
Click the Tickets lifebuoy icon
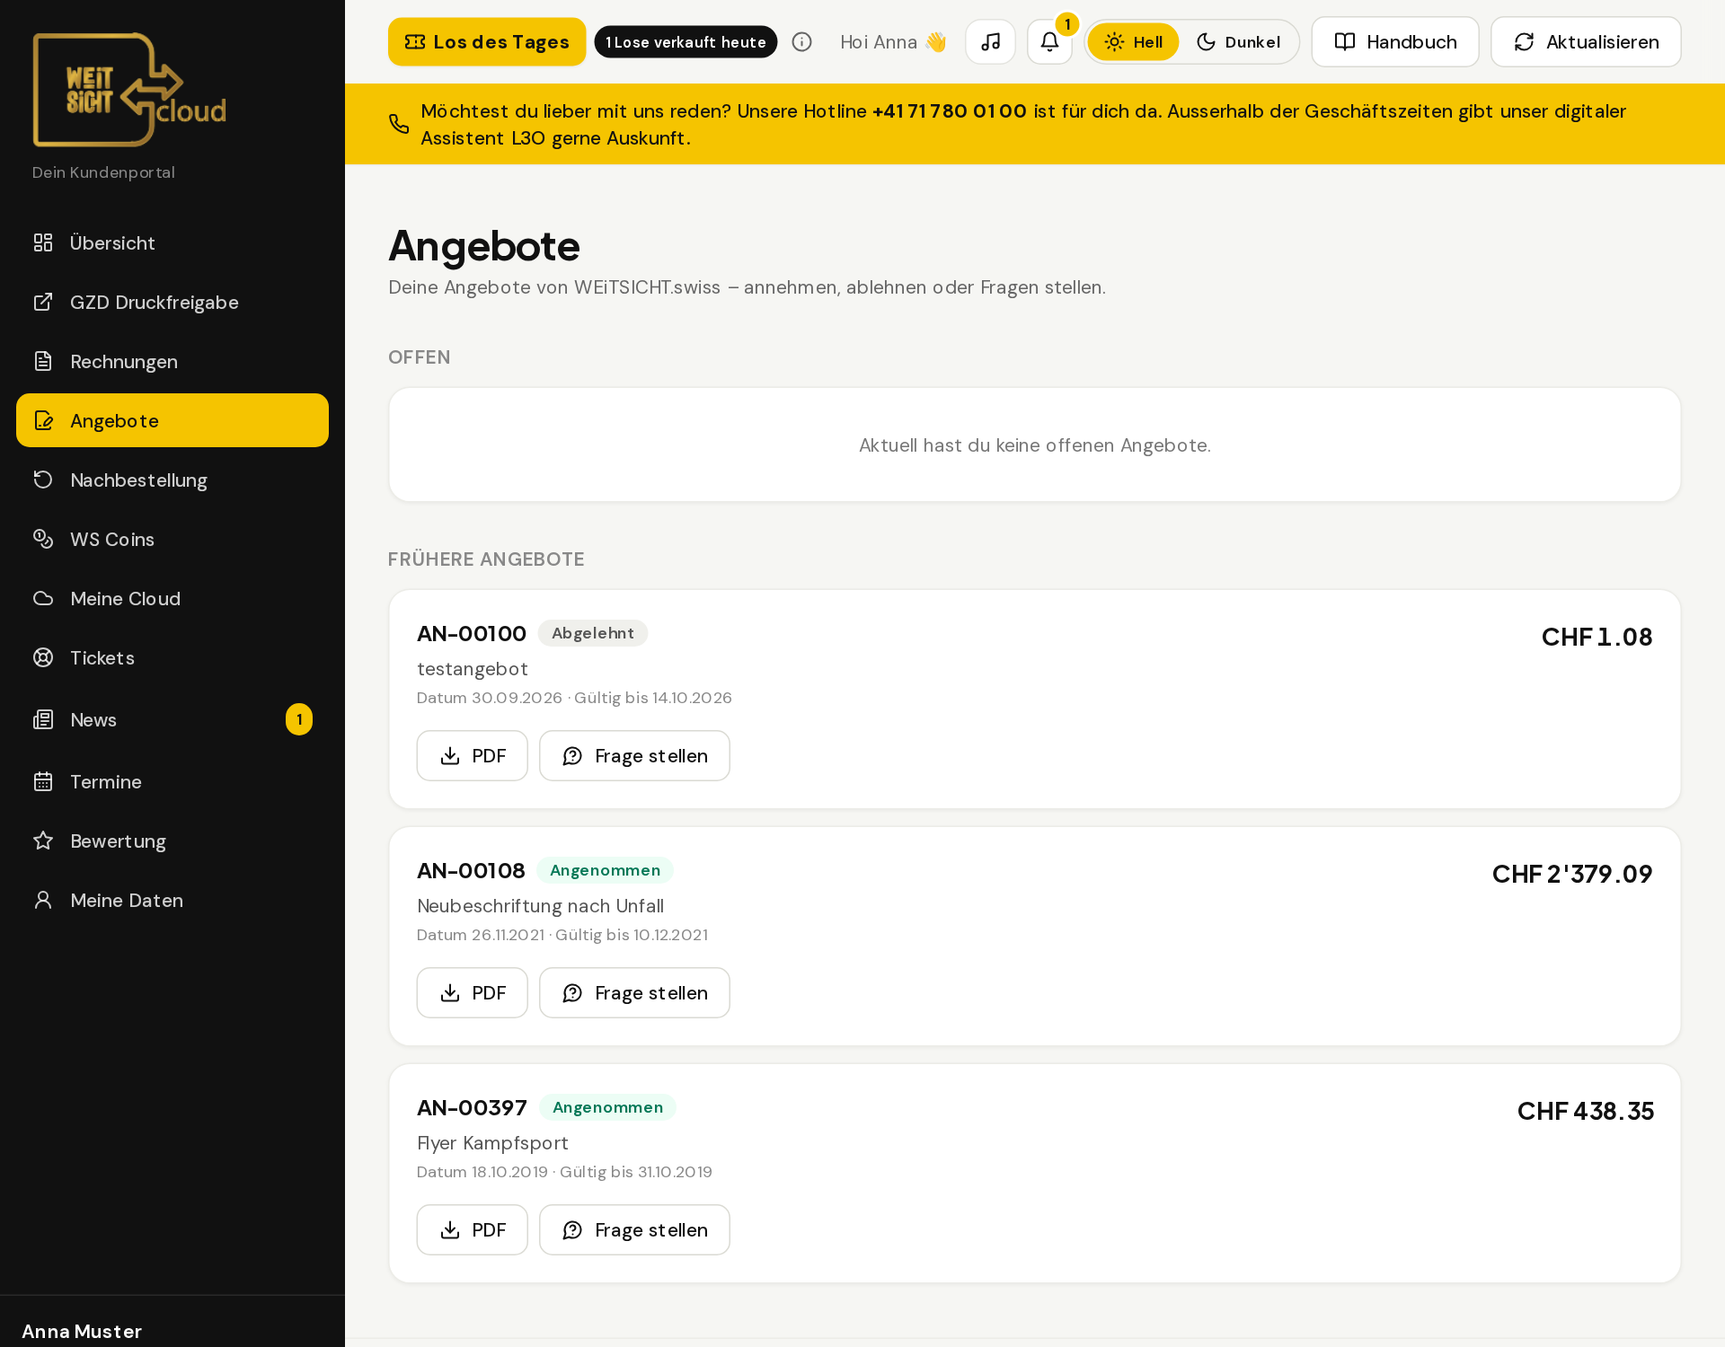coord(43,657)
